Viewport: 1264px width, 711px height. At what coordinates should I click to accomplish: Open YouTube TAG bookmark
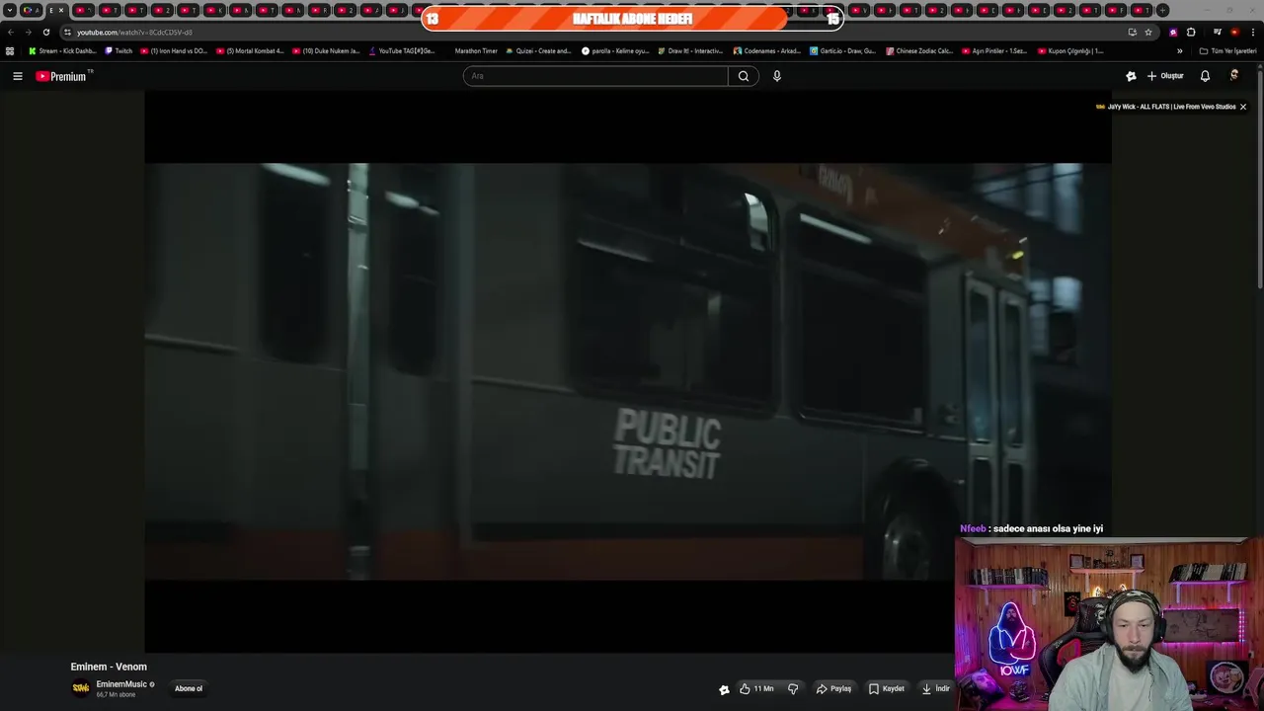click(402, 51)
